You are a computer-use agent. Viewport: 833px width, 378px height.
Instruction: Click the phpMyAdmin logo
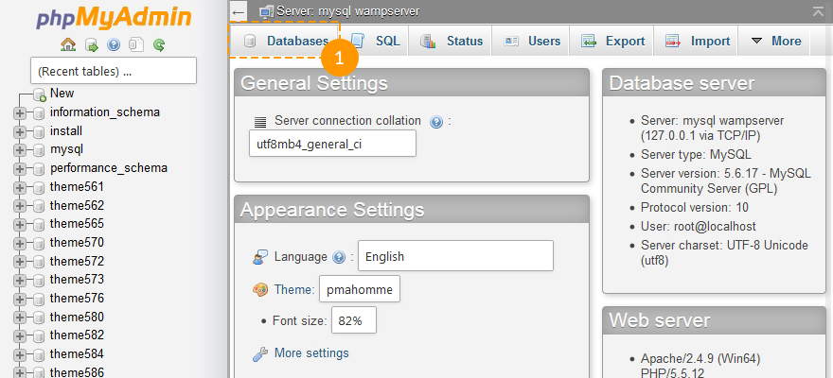114,18
